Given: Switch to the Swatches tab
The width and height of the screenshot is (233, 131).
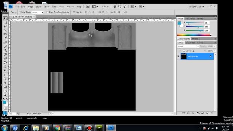Looking at the screenshot, I should coord(190,19).
